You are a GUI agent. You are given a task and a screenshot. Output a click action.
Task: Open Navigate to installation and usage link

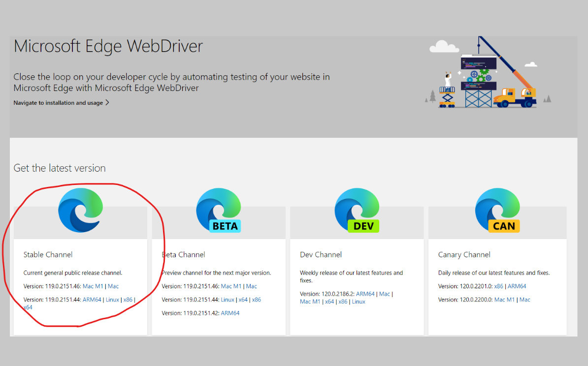58,103
